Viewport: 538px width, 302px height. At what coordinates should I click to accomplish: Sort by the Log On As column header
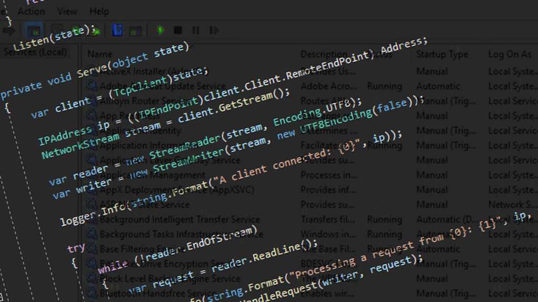tap(510, 54)
